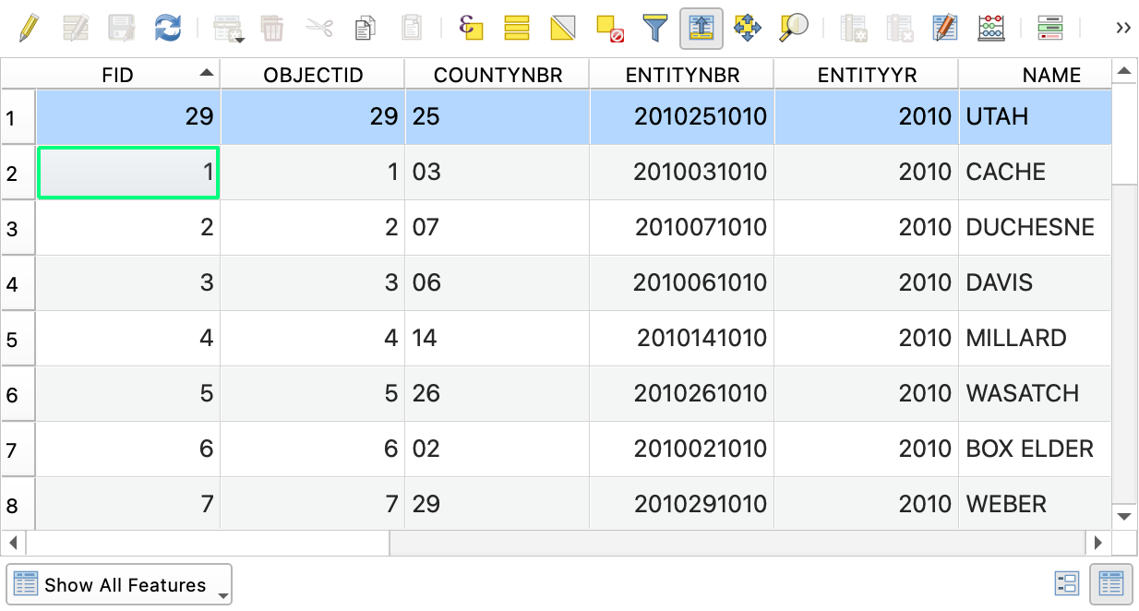Click the ENTITYYR column header
The height and width of the screenshot is (611, 1139).
click(x=867, y=75)
